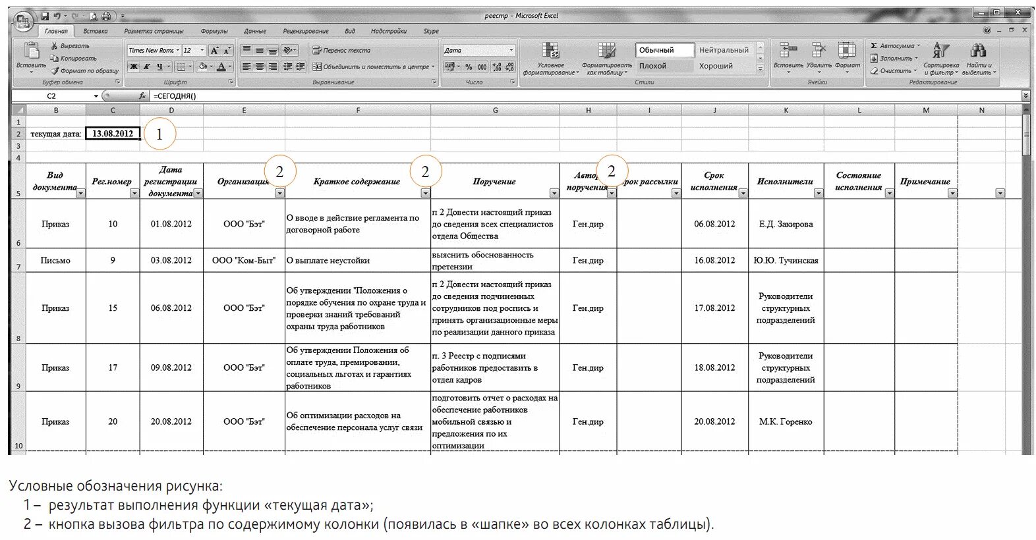Click the quick print printer icon

click(x=106, y=16)
